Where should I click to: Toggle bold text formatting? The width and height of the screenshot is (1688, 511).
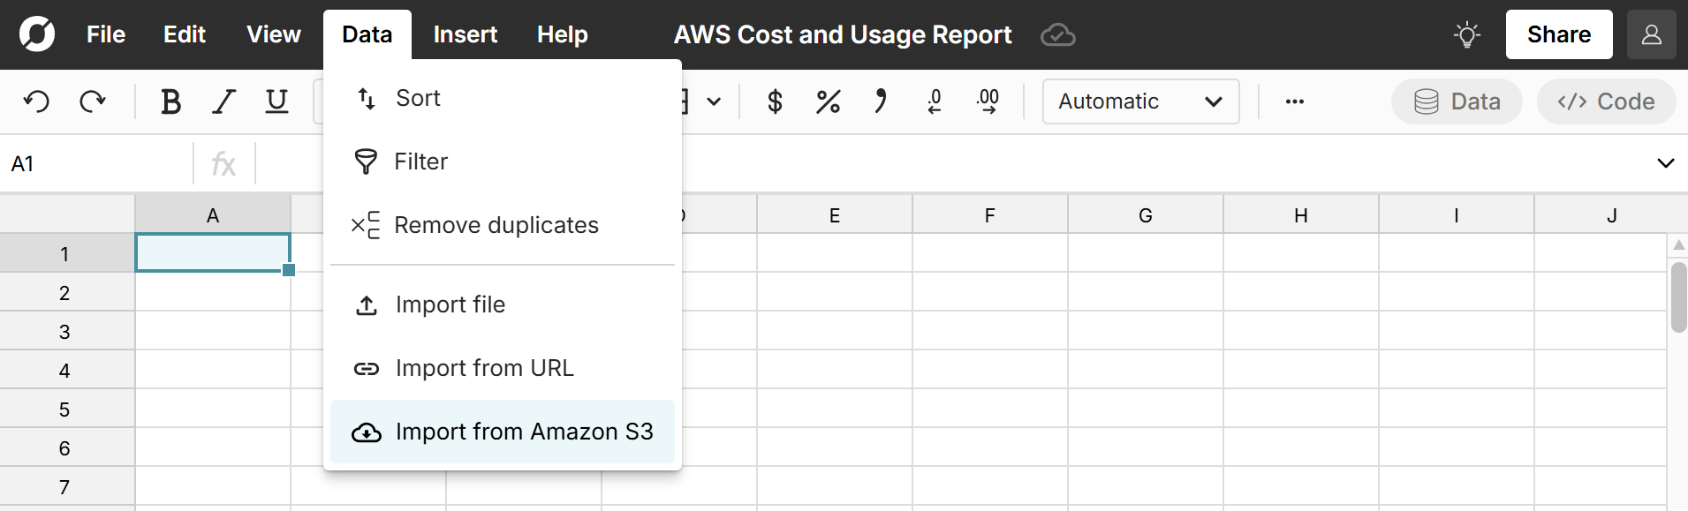point(170,101)
